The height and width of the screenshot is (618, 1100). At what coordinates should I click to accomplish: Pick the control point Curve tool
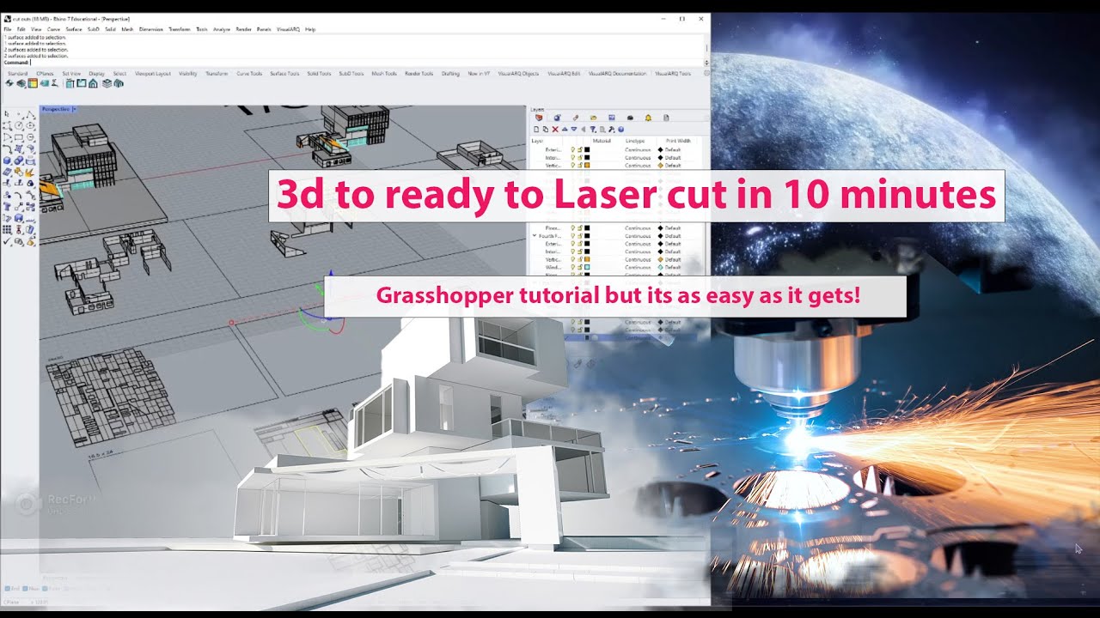[x=7, y=125]
